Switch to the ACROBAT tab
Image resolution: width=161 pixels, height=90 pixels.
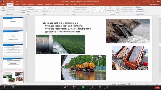[x=74, y=4]
